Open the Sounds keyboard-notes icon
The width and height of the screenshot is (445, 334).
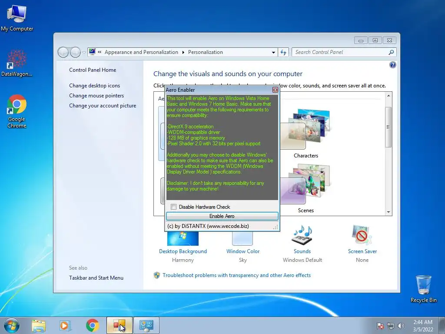point(302,235)
